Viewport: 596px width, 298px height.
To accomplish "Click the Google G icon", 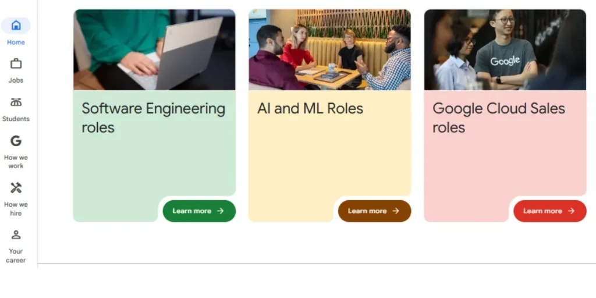I will (16, 141).
